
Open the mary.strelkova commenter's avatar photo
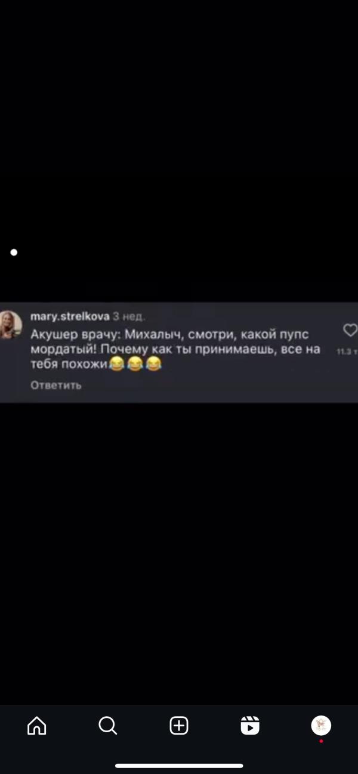[10, 325]
